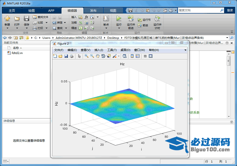Click the 保存 (Save) floppy icon
The height and width of the screenshot is (166, 237).
pos(27,18)
